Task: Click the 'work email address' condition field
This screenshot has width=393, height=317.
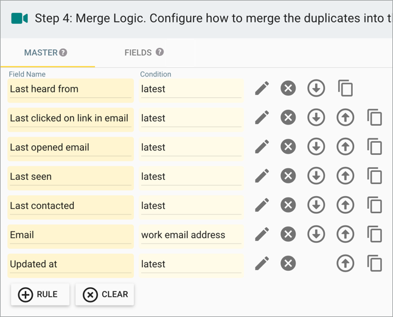Action: 191,235
